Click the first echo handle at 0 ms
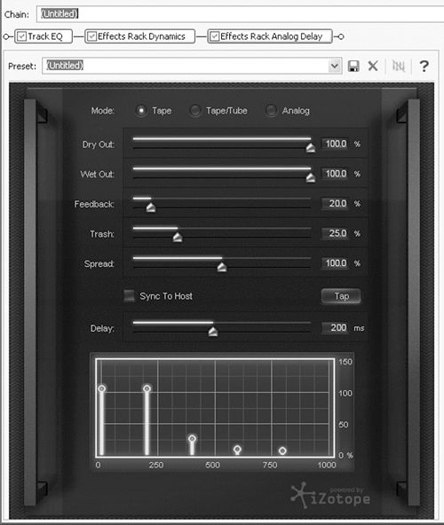Image resolution: width=444 pixels, height=525 pixels. point(102,388)
